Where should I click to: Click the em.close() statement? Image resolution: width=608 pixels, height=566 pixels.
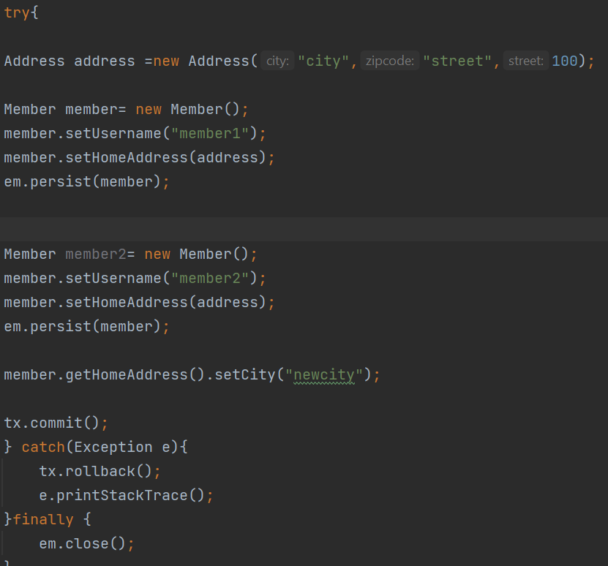(86, 543)
